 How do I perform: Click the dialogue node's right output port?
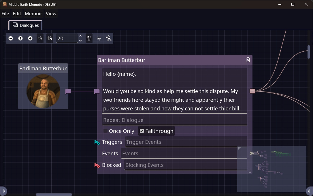click(x=252, y=91)
